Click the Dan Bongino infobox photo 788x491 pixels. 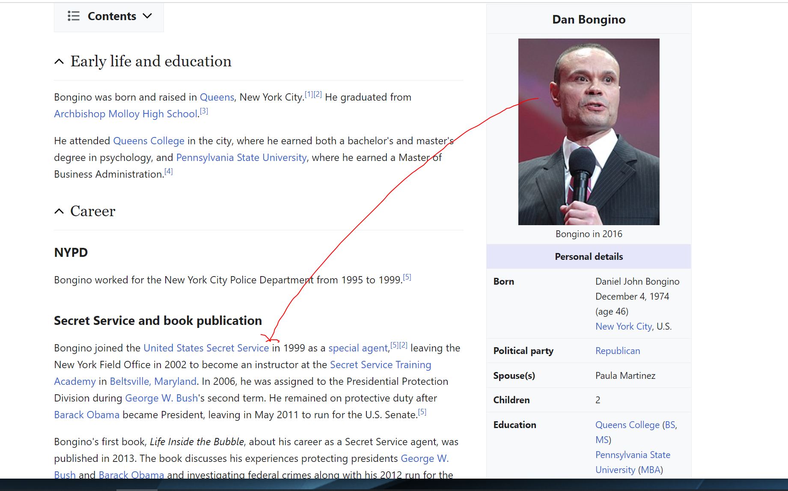click(x=589, y=132)
